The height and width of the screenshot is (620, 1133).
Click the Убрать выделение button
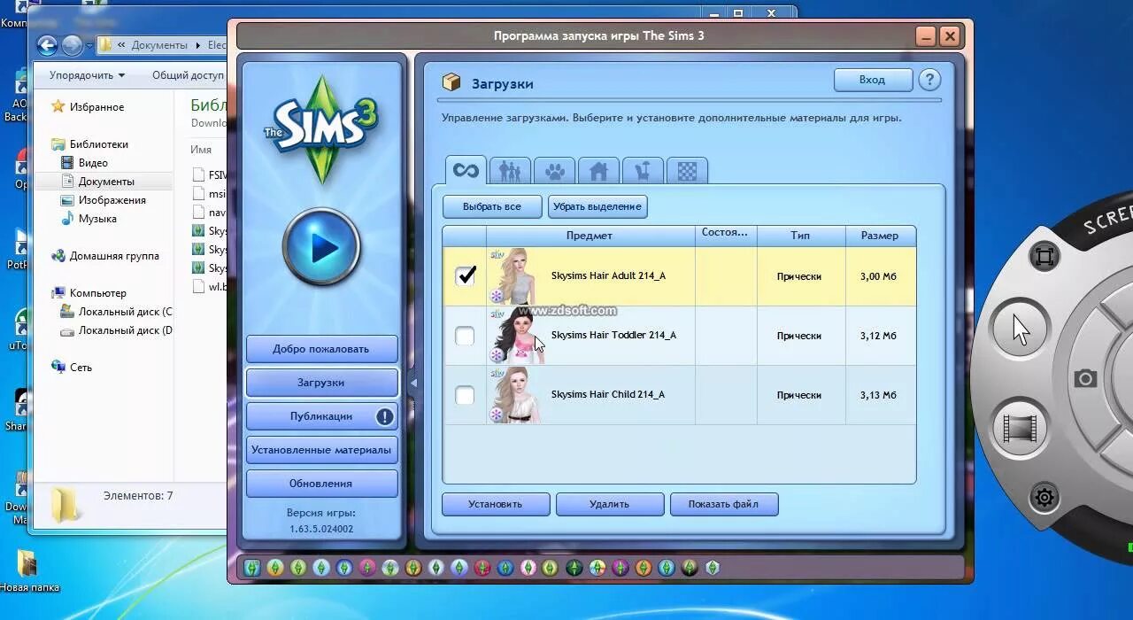click(x=597, y=206)
